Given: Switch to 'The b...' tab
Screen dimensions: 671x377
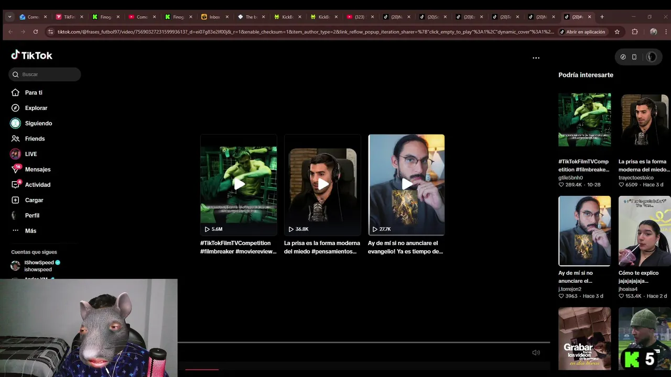Looking at the screenshot, I should 251,17.
